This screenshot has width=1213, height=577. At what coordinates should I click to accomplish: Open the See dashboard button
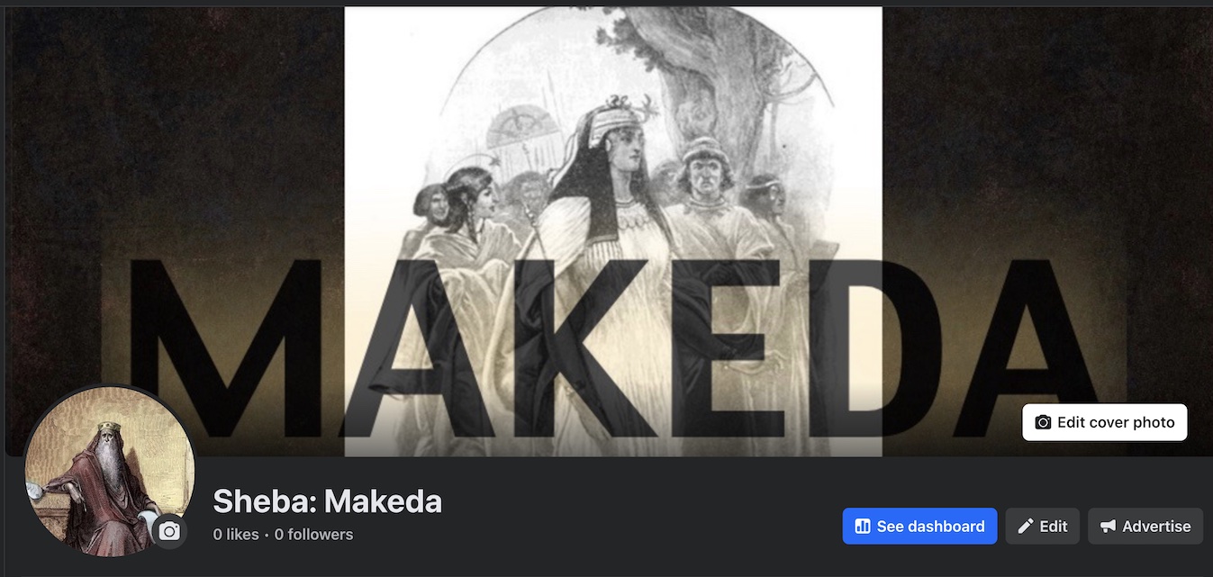919,527
